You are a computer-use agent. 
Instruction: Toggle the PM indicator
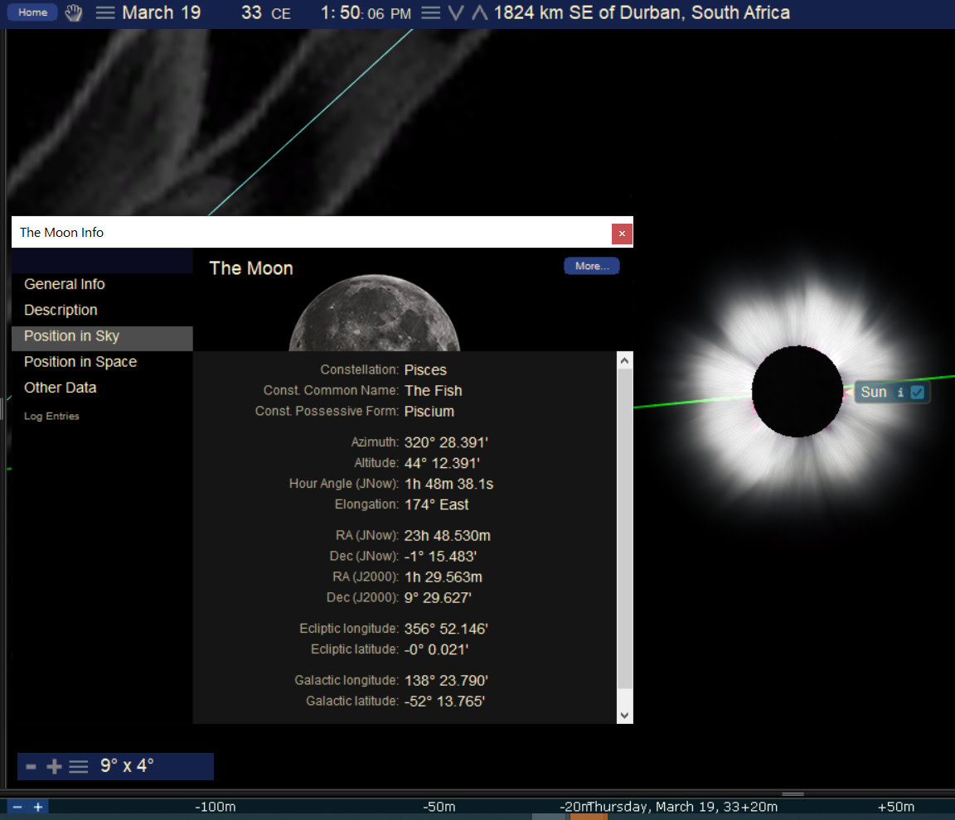(x=400, y=14)
